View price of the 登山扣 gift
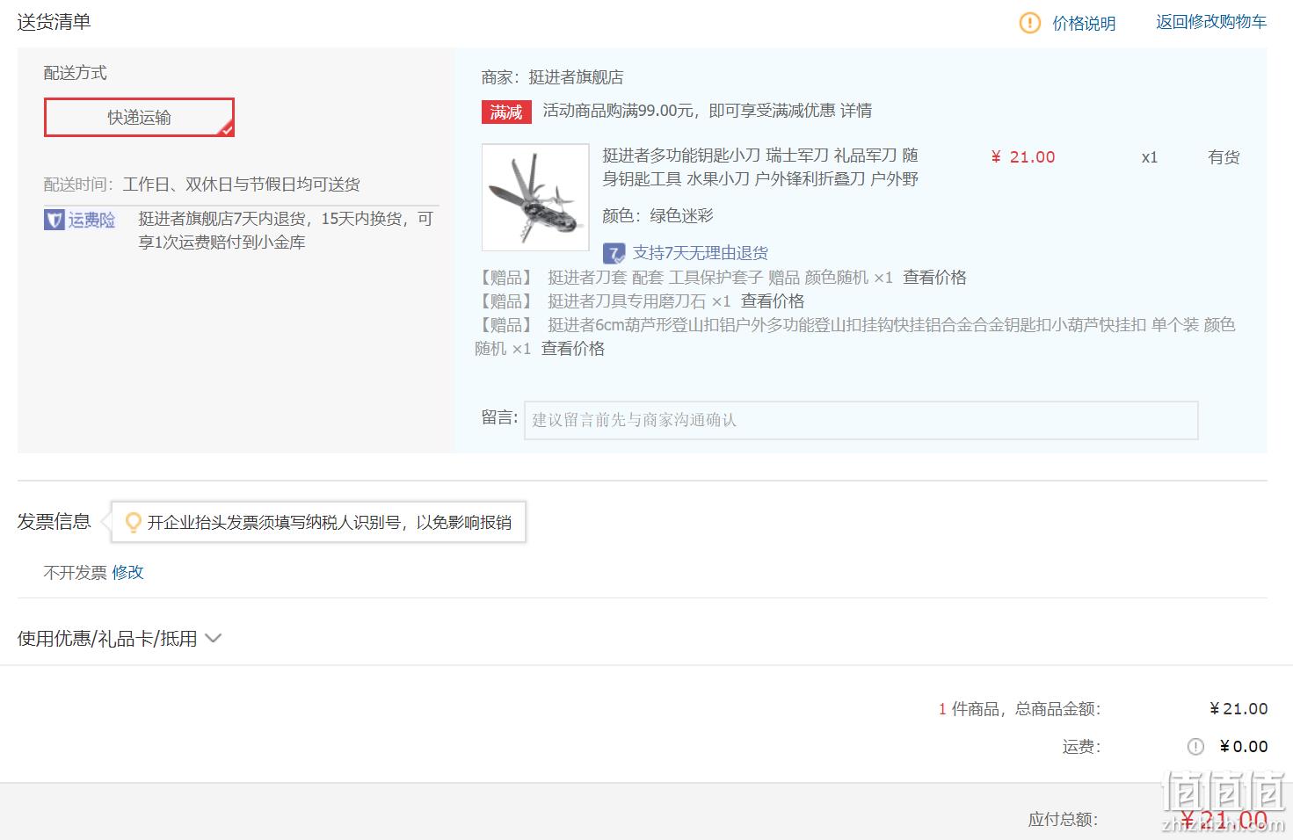The width and height of the screenshot is (1293, 840). point(573,349)
